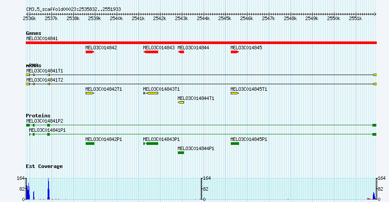Image resolution: width=389 pixels, height=202 pixels.
Task: Click the scaffold coordinates title text
Action: pyautogui.click(x=73, y=10)
